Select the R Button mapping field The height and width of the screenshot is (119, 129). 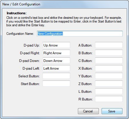point(109,99)
